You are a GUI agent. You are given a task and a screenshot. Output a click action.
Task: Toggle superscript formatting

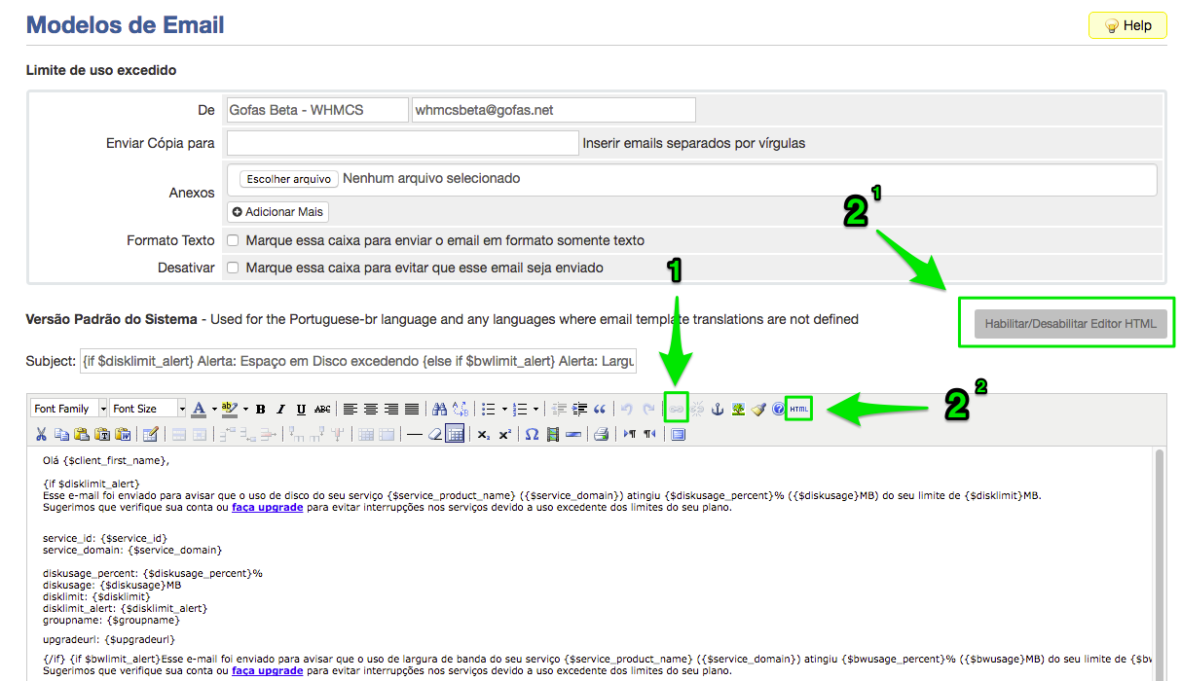[504, 435]
